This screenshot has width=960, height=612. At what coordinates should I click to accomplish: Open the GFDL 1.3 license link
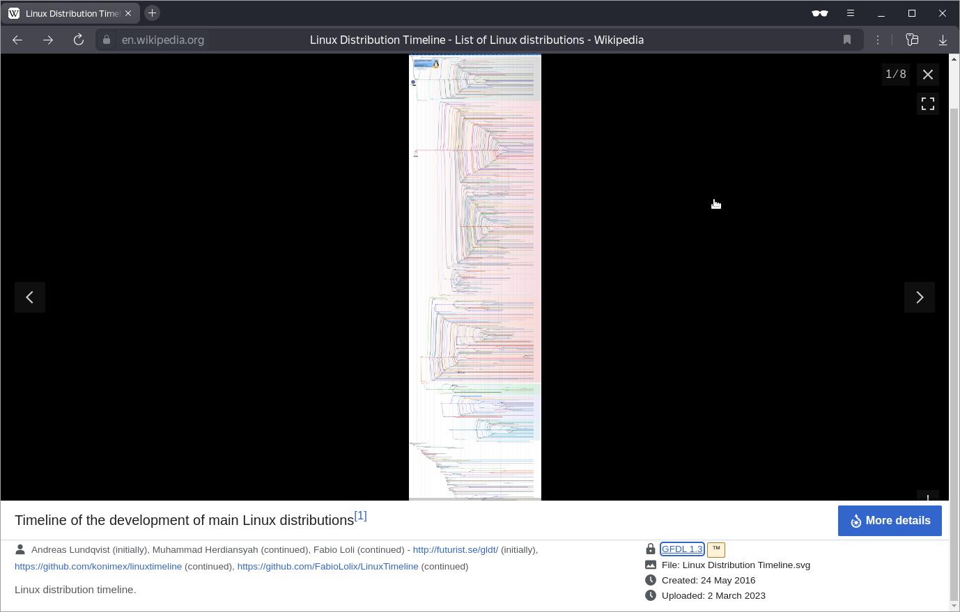pyautogui.click(x=682, y=549)
